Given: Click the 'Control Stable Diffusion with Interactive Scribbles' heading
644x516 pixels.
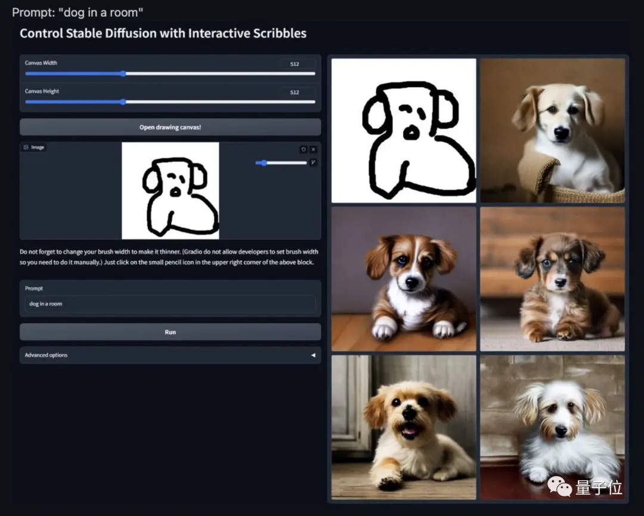Looking at the screenshot, I should coord(163,33).
